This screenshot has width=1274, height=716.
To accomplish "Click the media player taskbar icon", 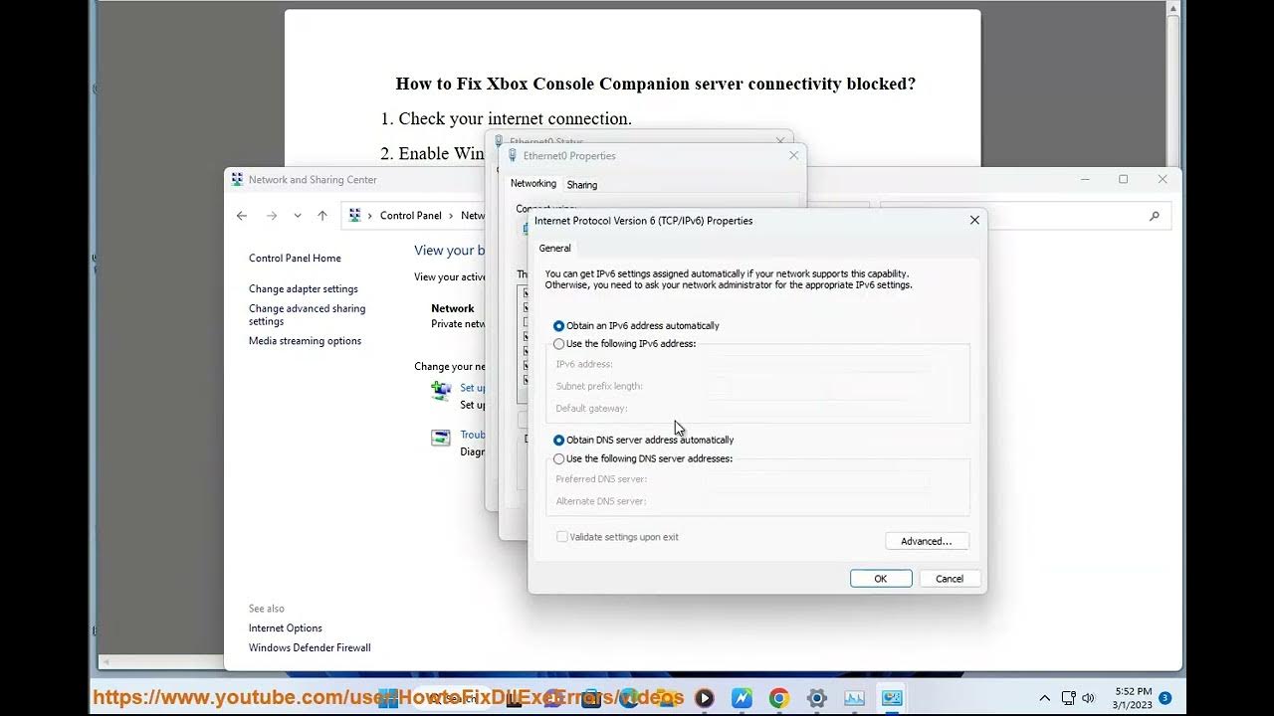I will click(704, 698).
